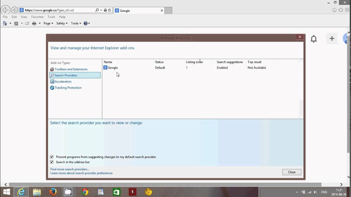Open the Page dropdown in the command bar
351x197 pixels.
[x=48, y=23]
